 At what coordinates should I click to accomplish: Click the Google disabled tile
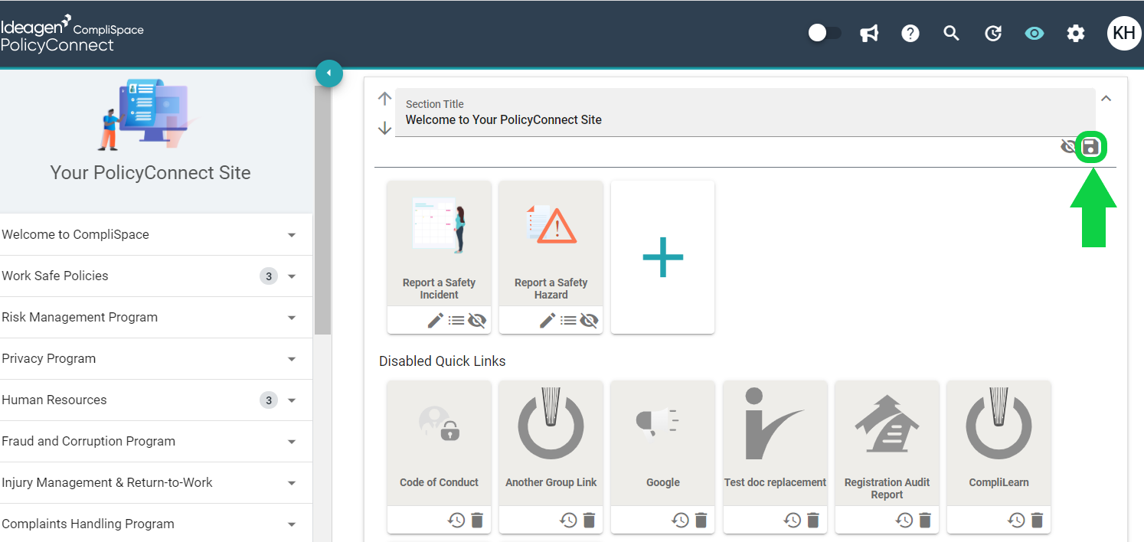662,443
